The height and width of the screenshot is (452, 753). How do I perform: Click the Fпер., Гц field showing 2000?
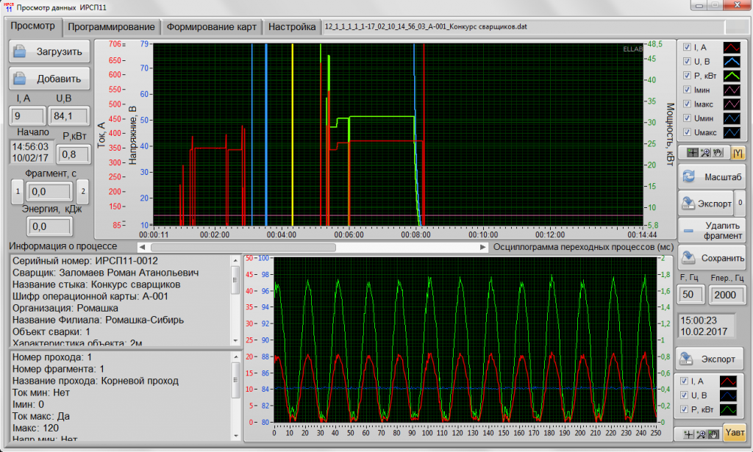tap(727, 295)
